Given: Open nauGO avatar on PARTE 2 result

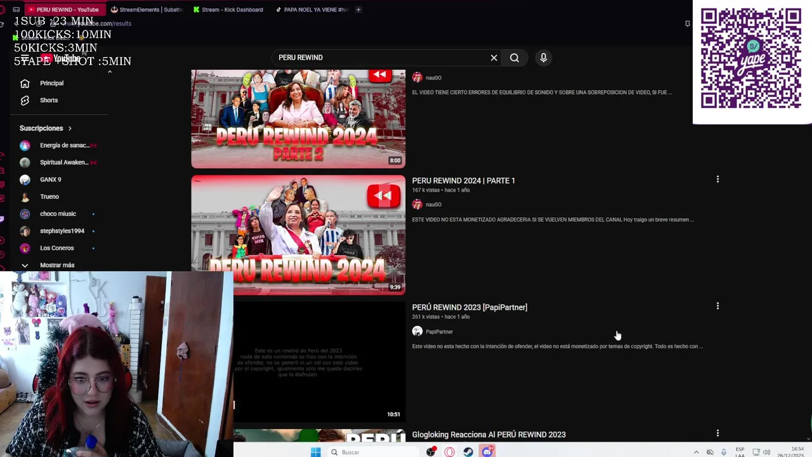Looking at the screenshot, I should (x=417, y=77).
